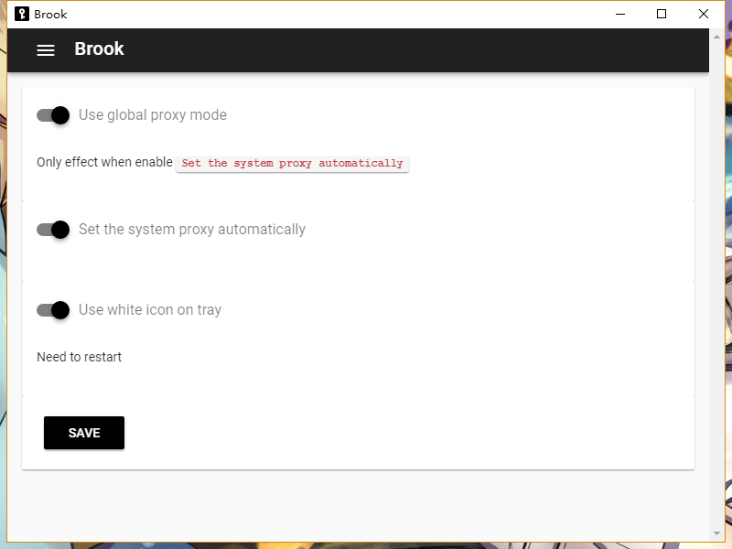This screenshot has width=732, height=549.
Task: Click the hamburger icon beside the Brook heading
Action: tap(45, 50)
